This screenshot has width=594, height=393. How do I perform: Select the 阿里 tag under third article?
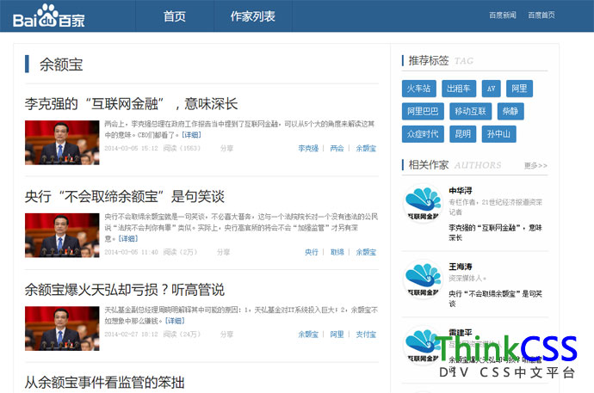coord(337,335)
